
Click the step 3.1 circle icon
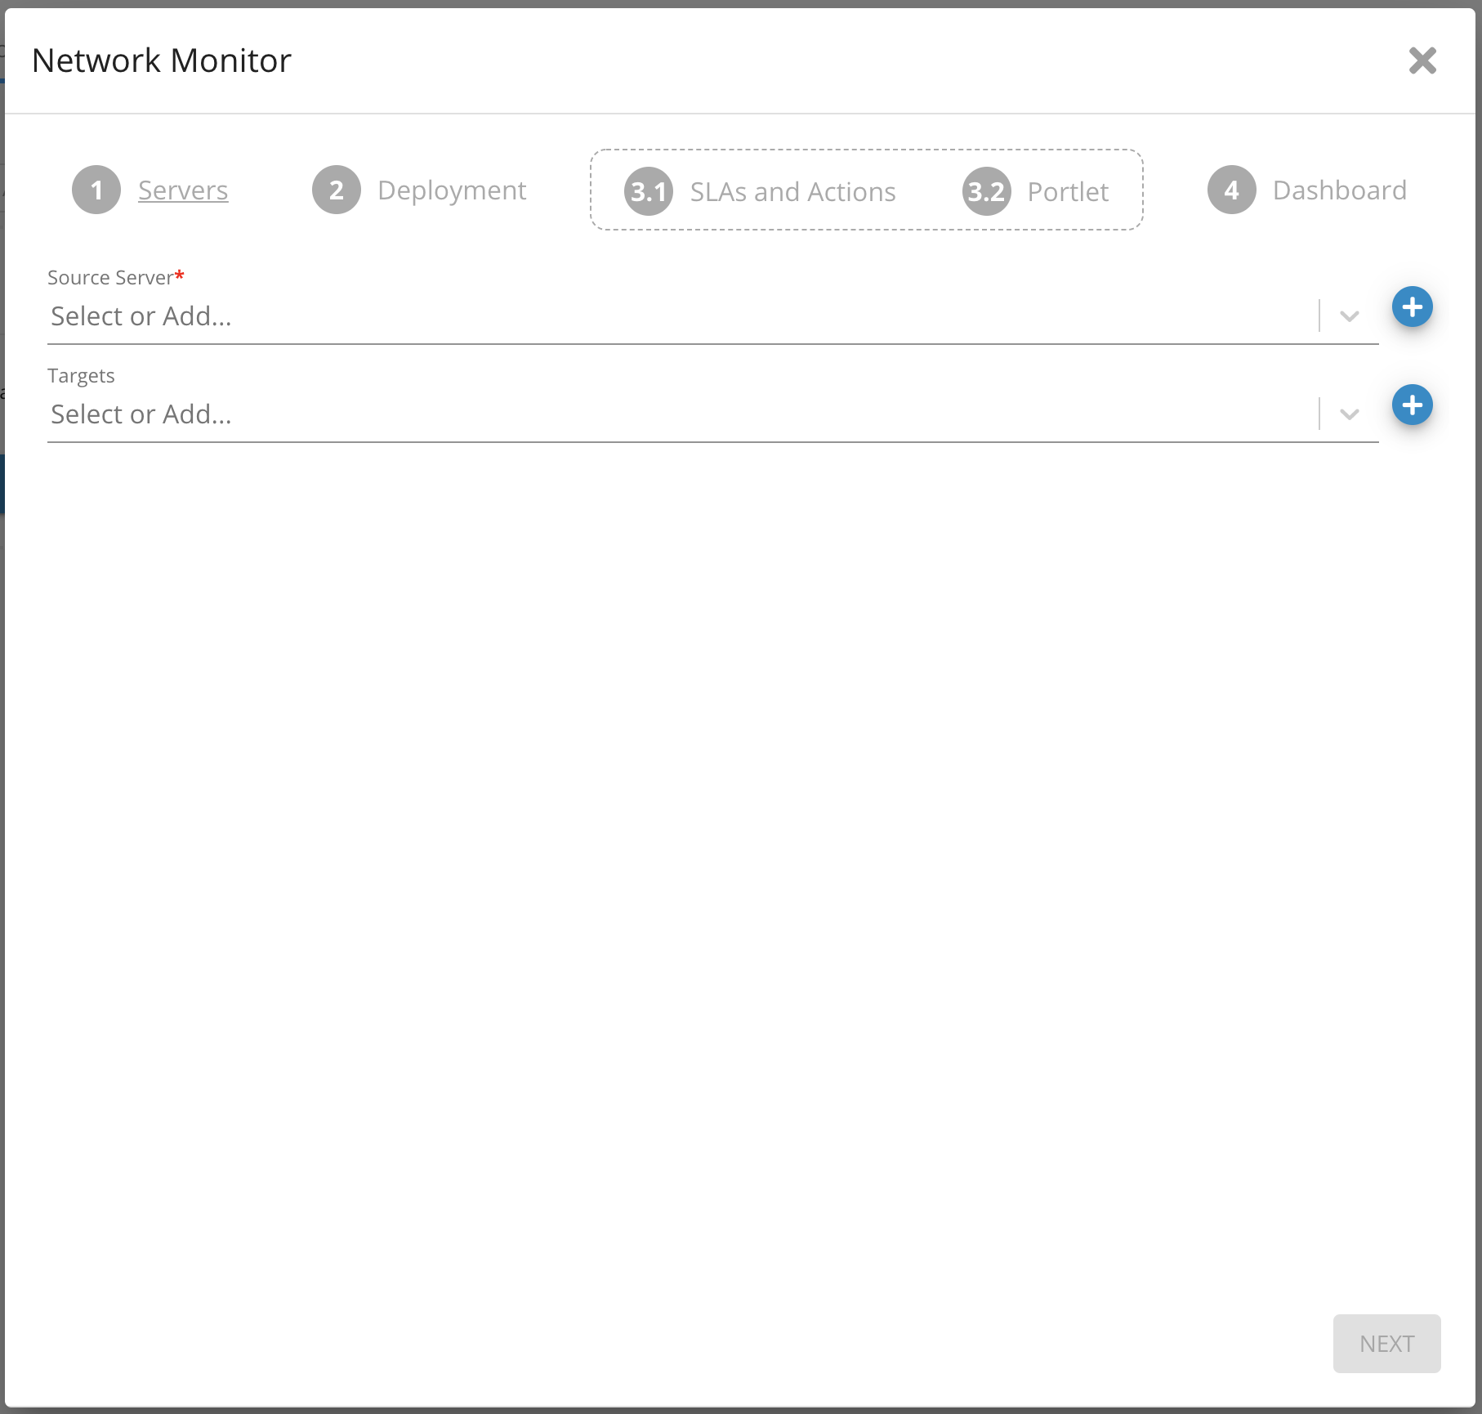(649, 191)
